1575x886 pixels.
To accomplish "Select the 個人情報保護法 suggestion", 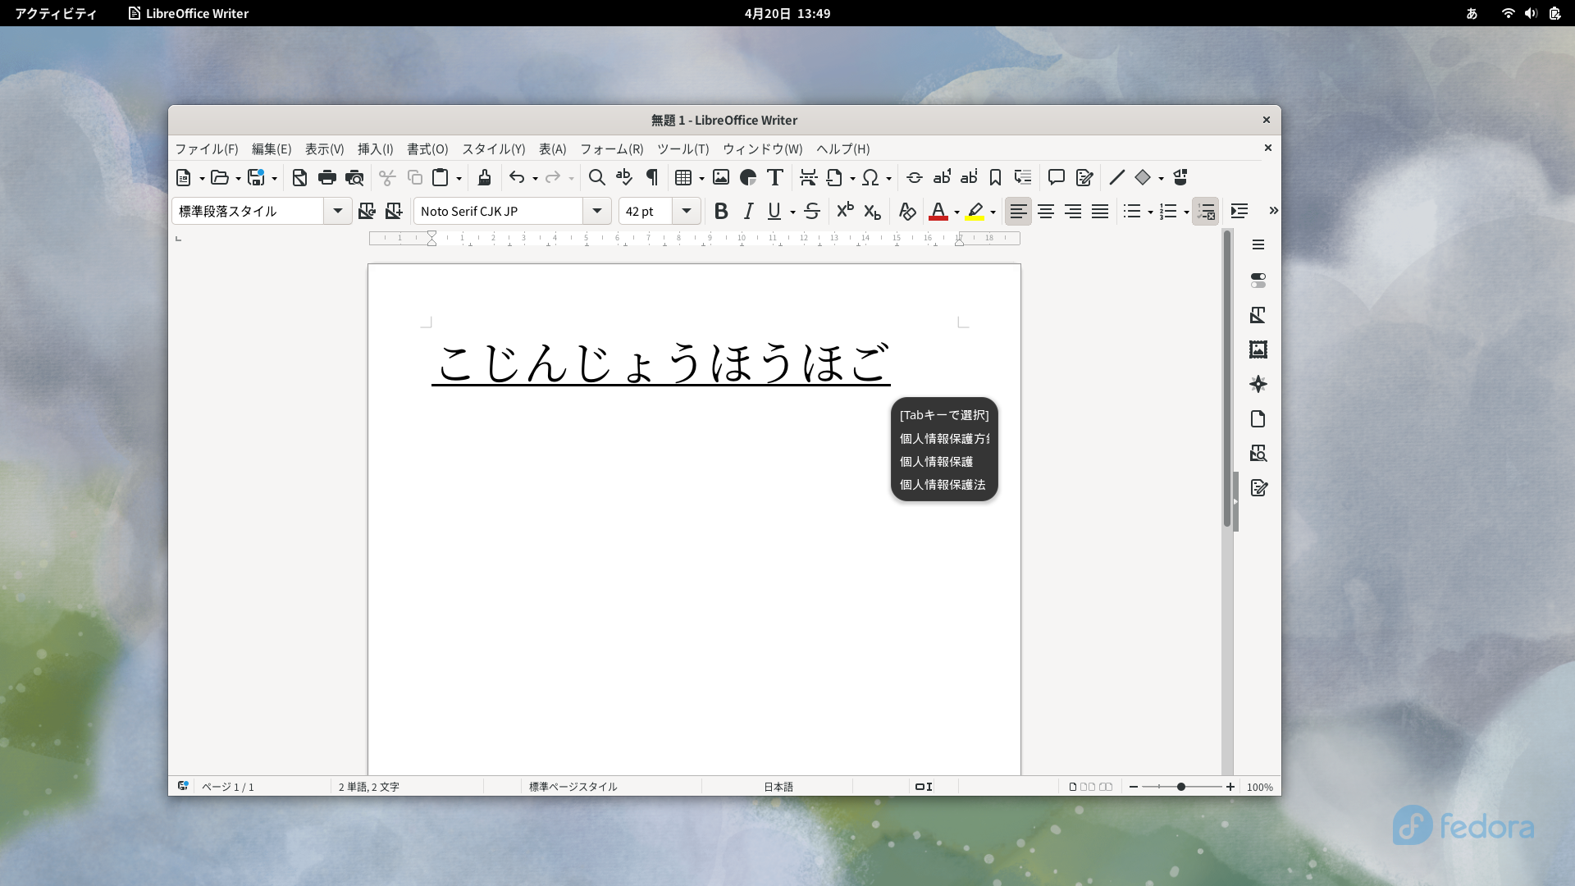I will (943, 485).
